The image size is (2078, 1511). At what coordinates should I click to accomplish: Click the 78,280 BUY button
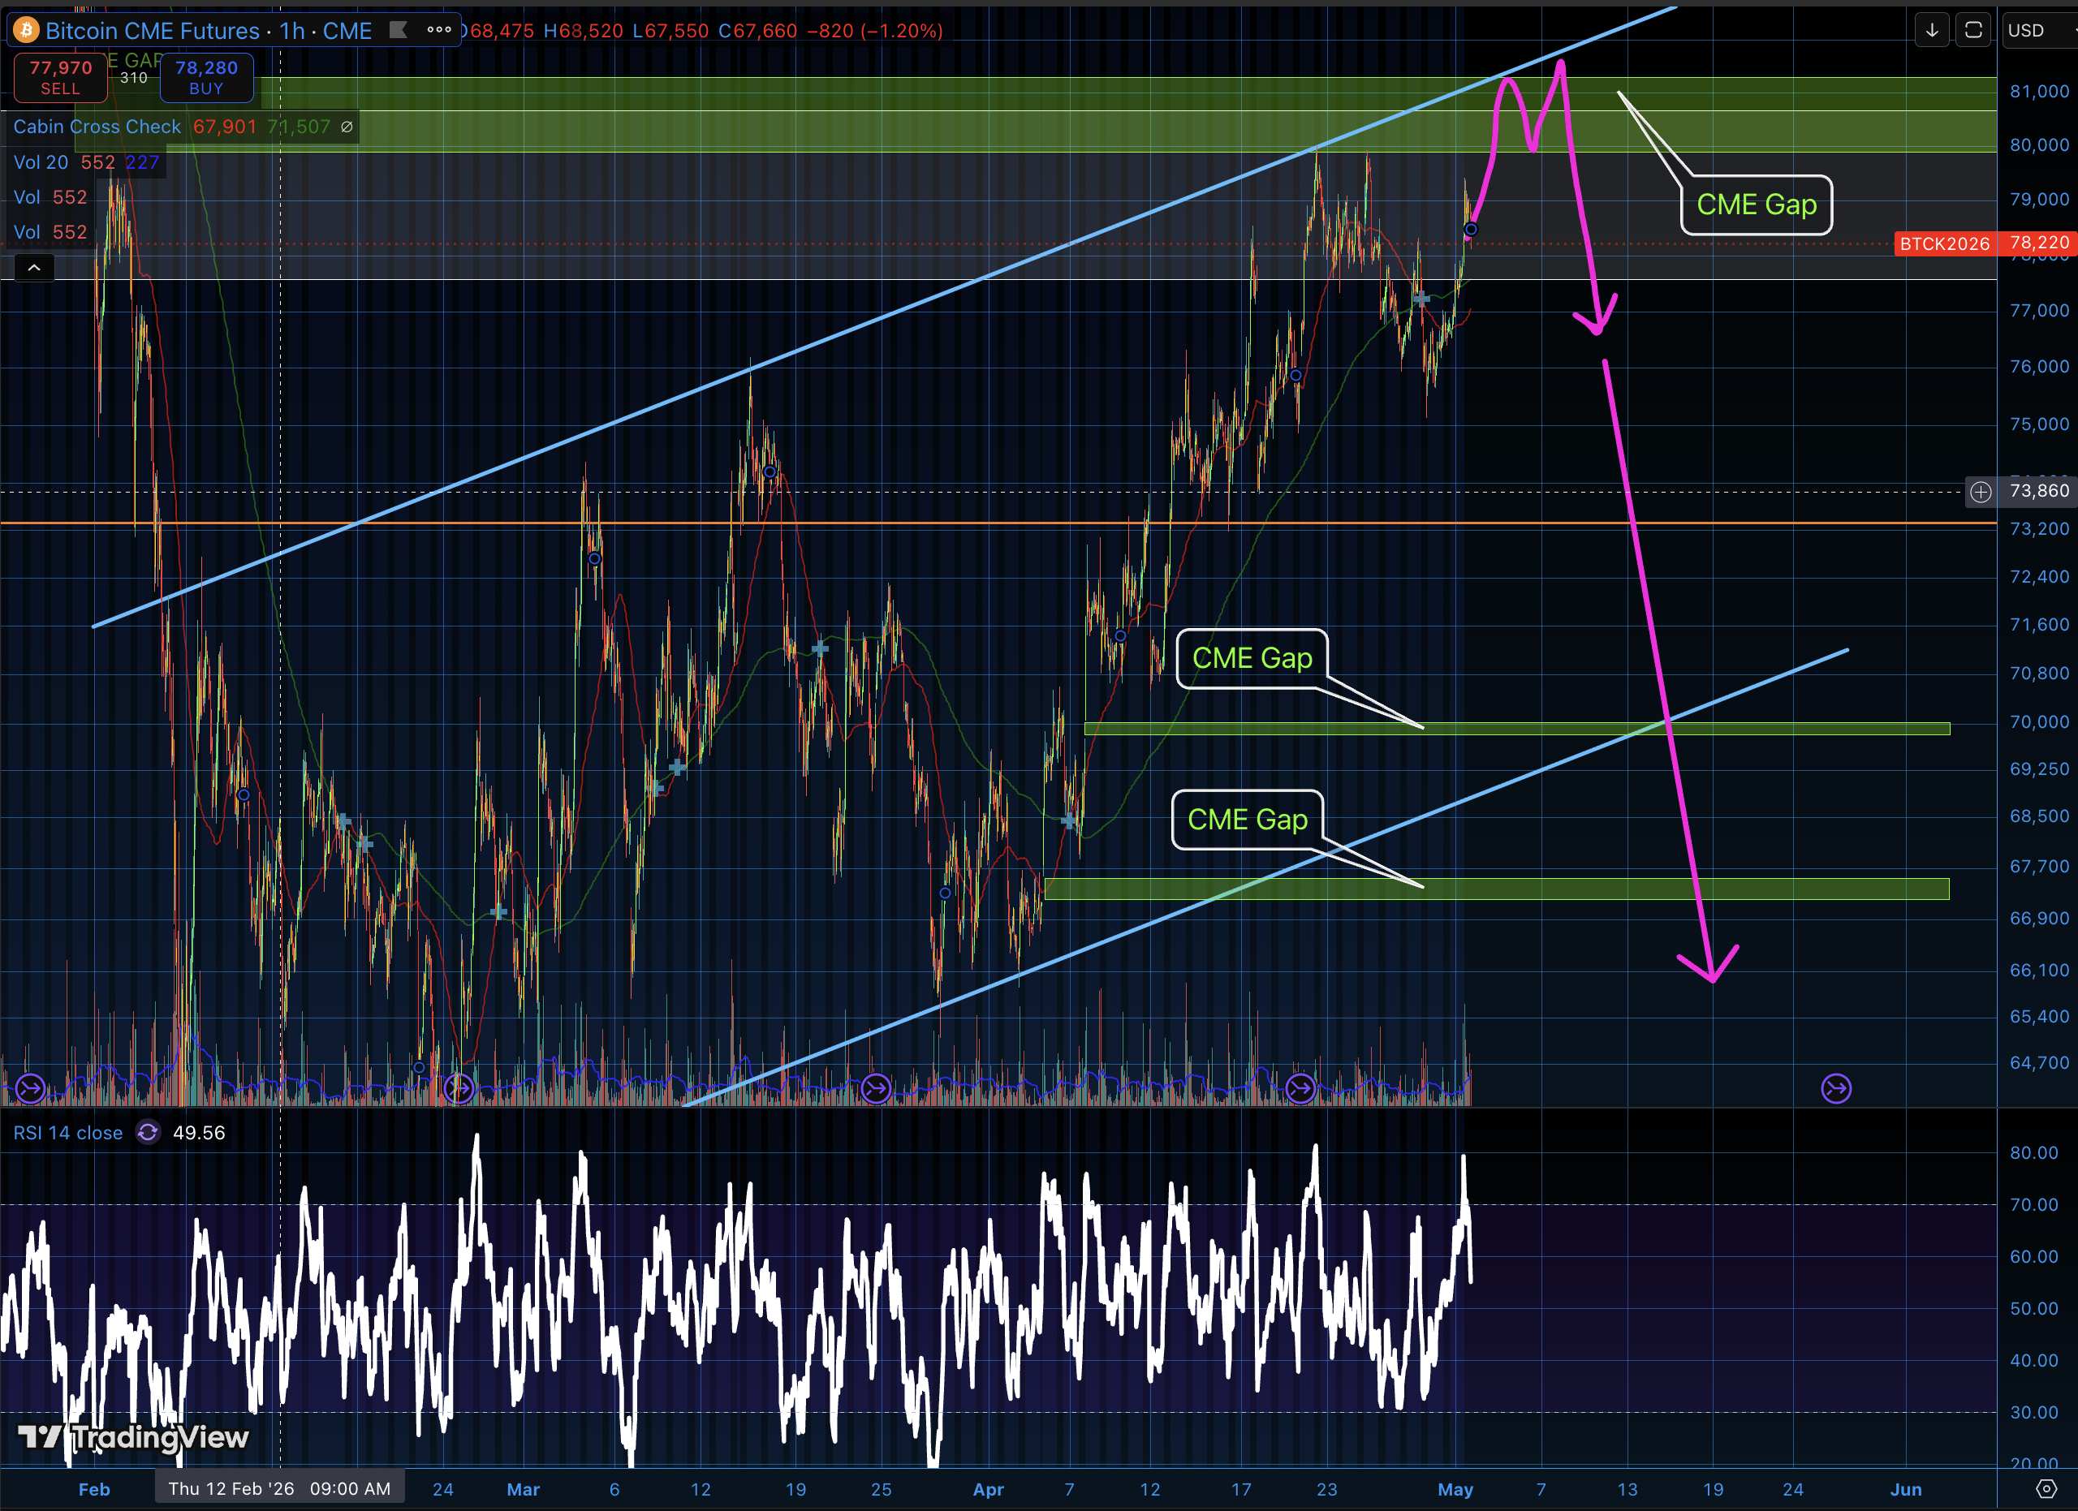tap(206, 77)
